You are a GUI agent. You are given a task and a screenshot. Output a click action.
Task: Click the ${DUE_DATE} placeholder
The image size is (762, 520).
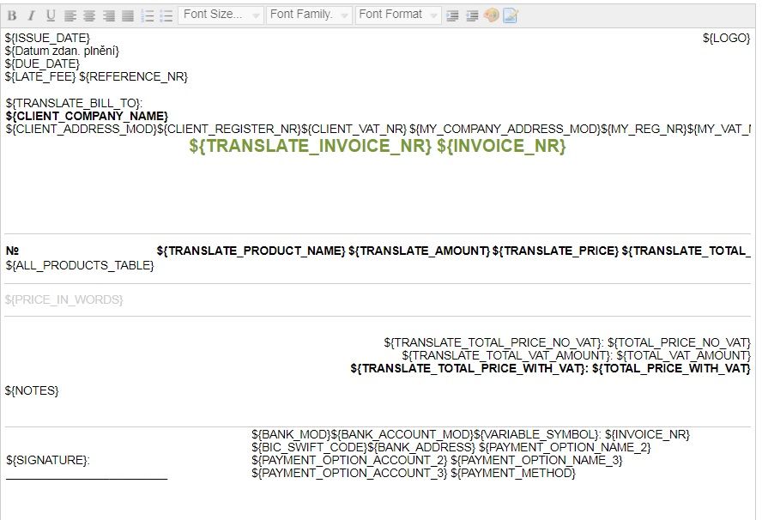point(42,63)
